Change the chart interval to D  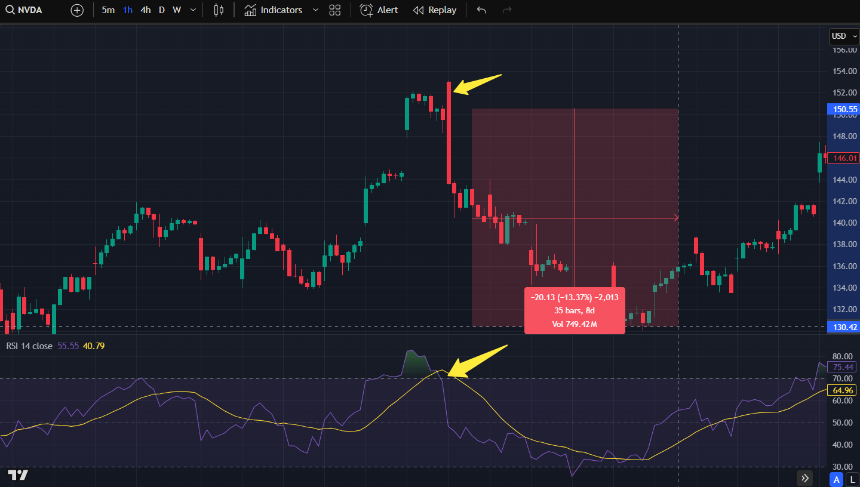coord(162,10)
